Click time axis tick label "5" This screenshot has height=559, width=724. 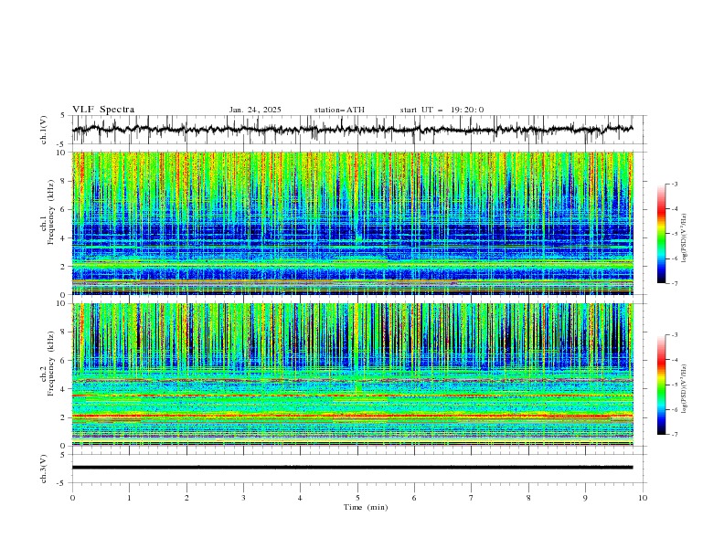click(357, 498)
